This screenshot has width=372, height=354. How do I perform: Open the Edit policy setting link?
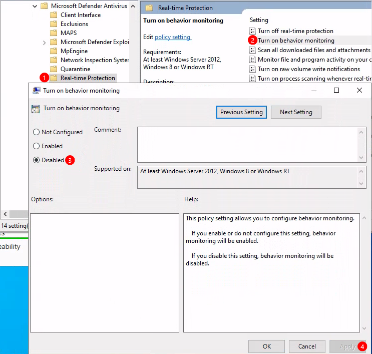point(173,37)
